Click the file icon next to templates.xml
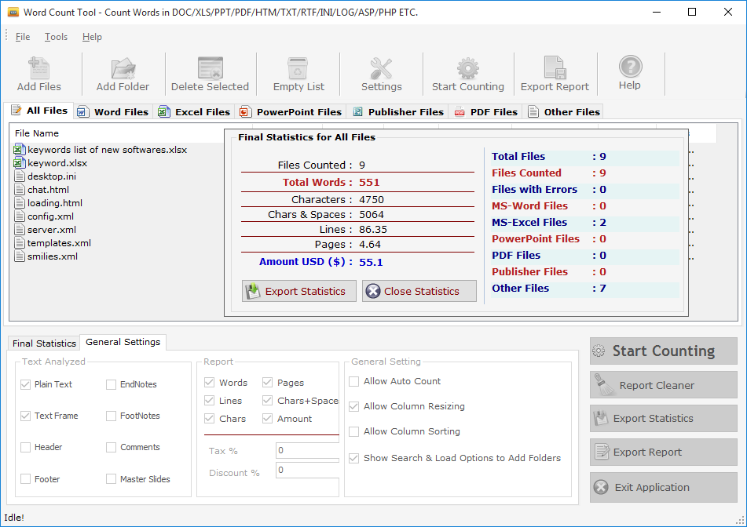 click(20, 243)
